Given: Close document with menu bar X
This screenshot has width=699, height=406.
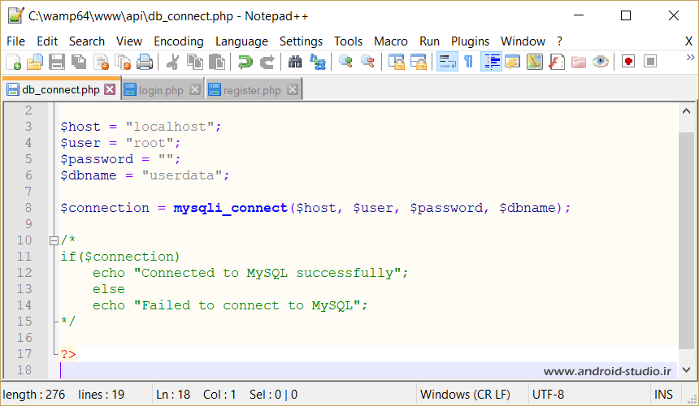Looking at the screenshot, I should tap(688, 41).
